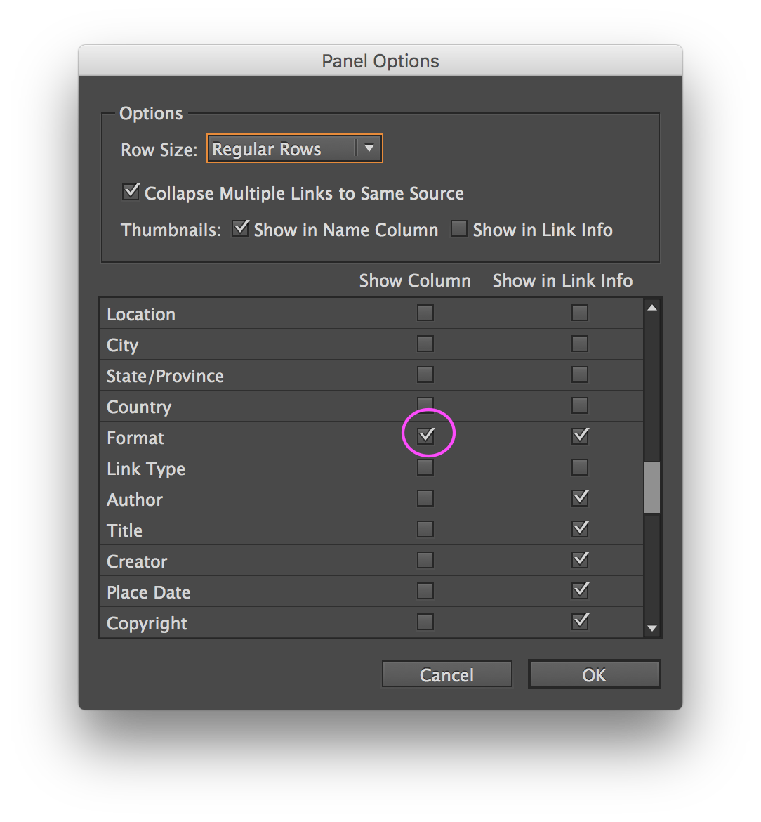Open the Row Size dropdown
The image size is (761, 822).
click(295, 149)
